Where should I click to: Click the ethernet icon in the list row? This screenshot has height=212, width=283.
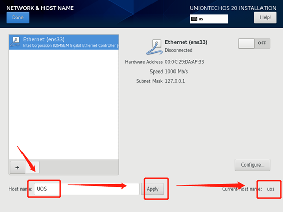tap(15, 42)
